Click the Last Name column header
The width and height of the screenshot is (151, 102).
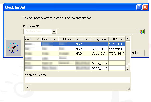coord(67,39)
